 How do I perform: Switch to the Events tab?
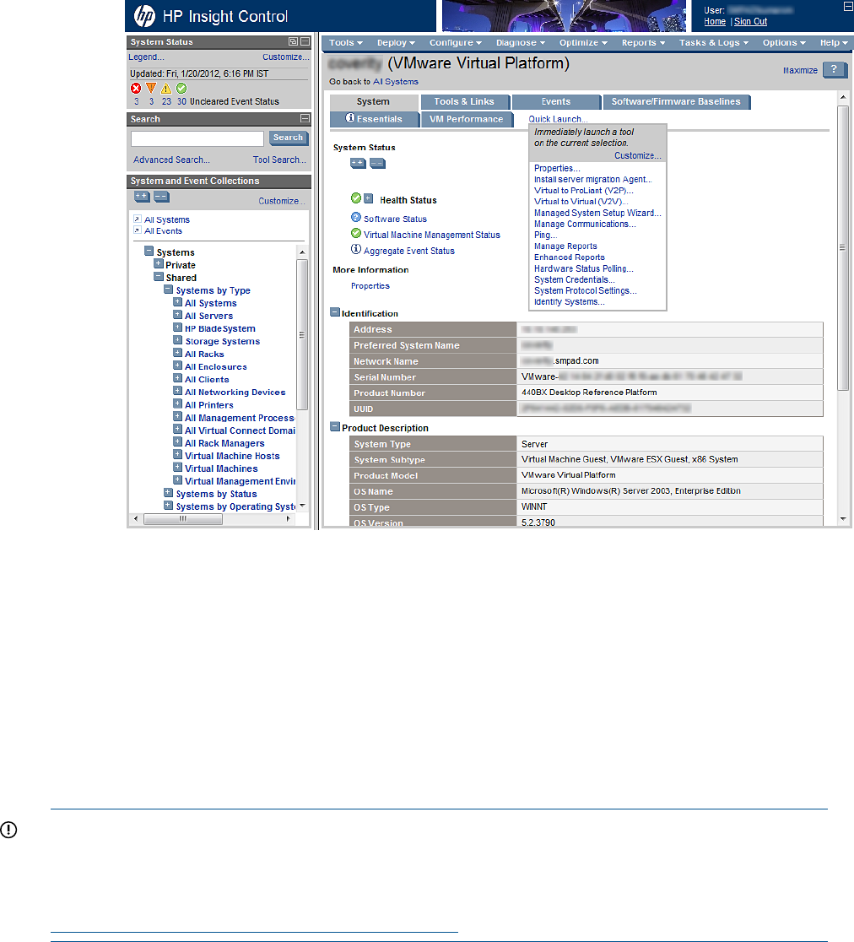click(x=556, y=102)
